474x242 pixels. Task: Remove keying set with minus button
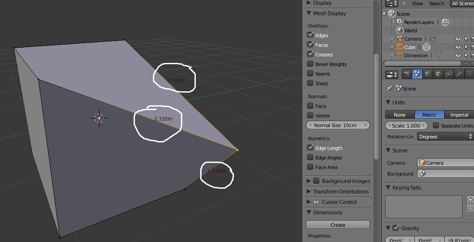(470, 208)
